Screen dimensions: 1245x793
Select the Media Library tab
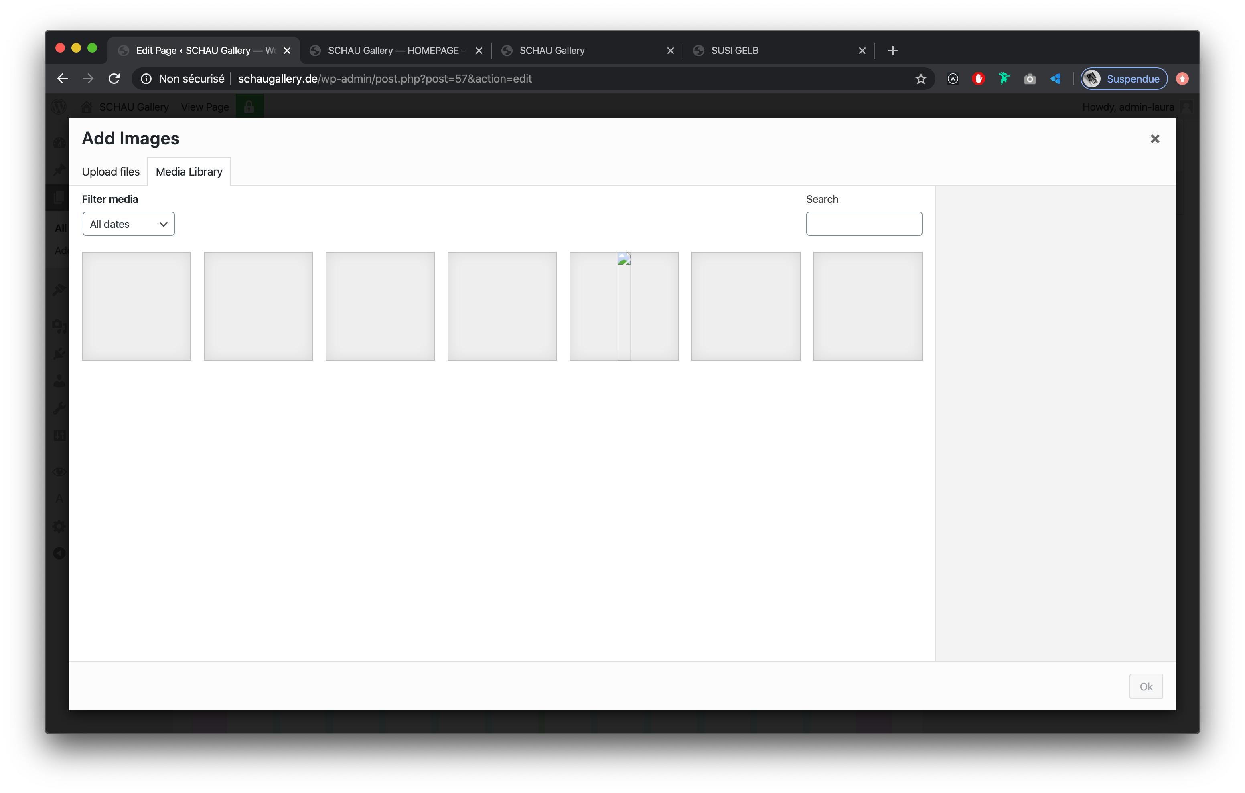click(189, 172)
